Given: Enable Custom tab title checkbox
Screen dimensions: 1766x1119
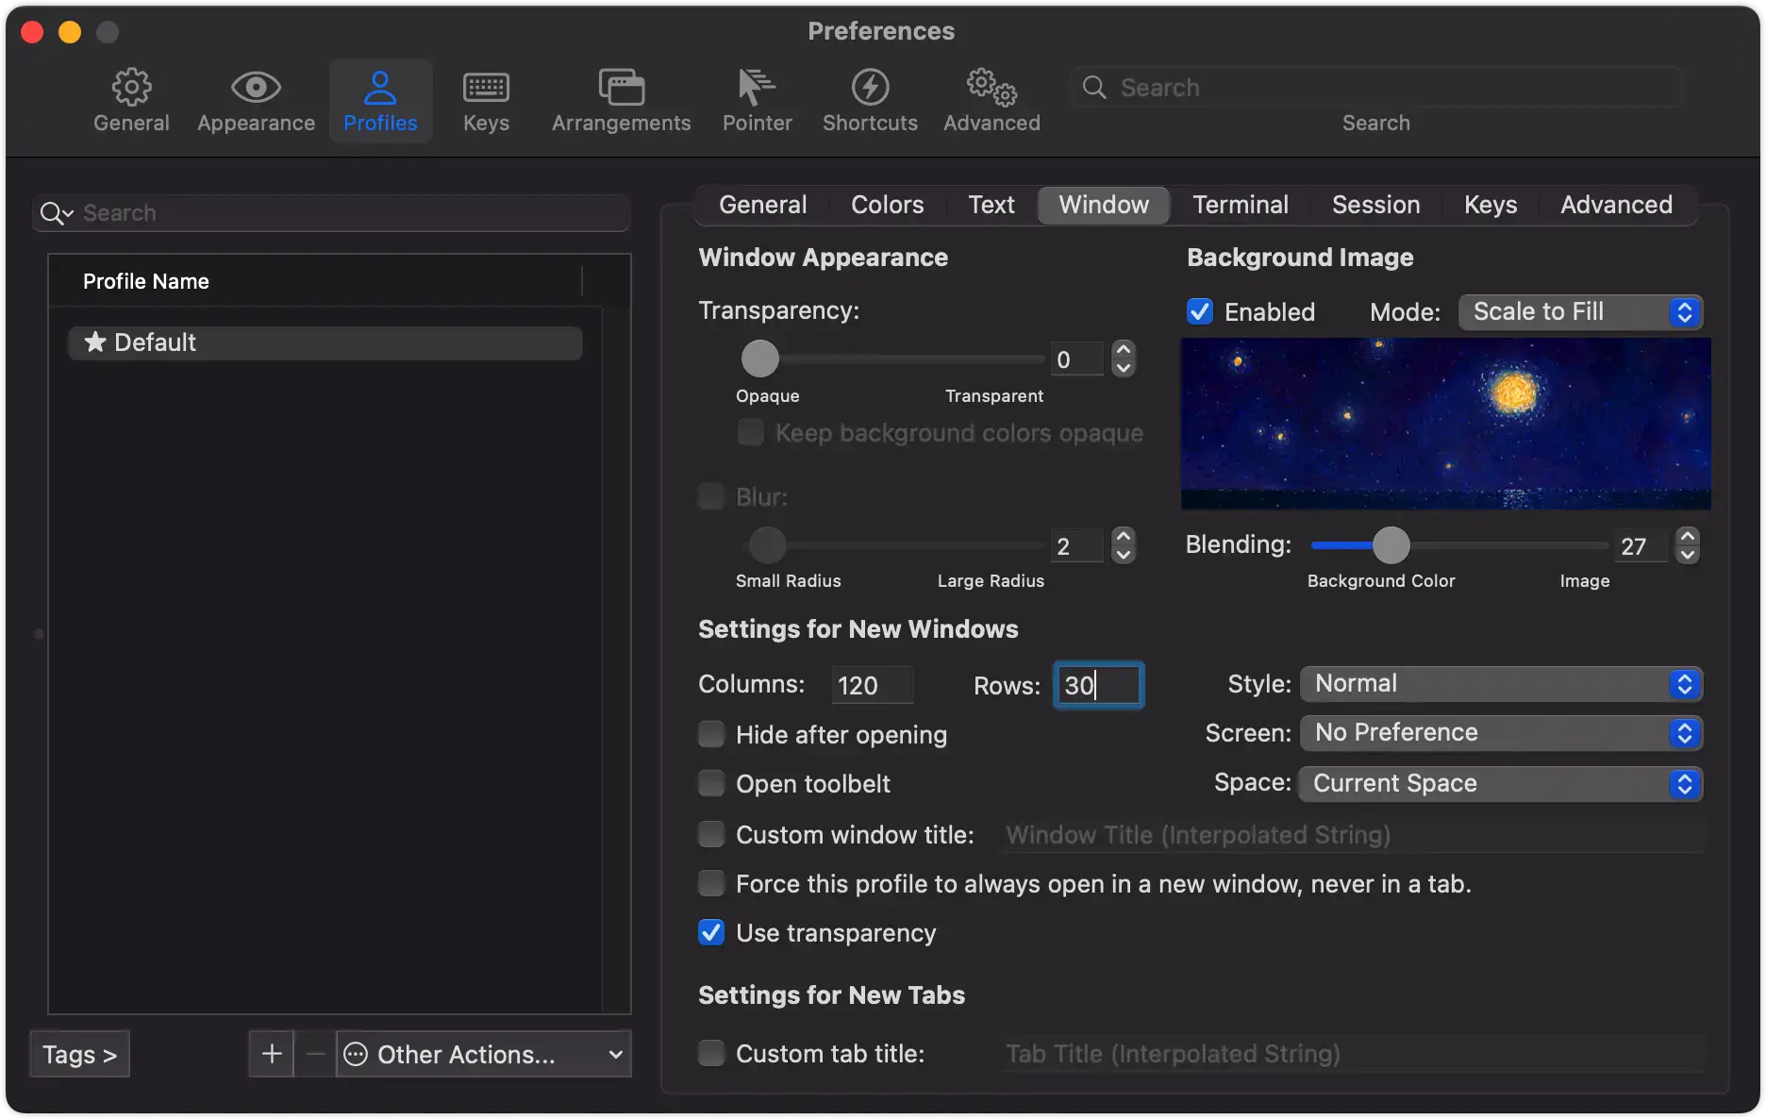Looking at the screenshot, I should [711, 1053].
